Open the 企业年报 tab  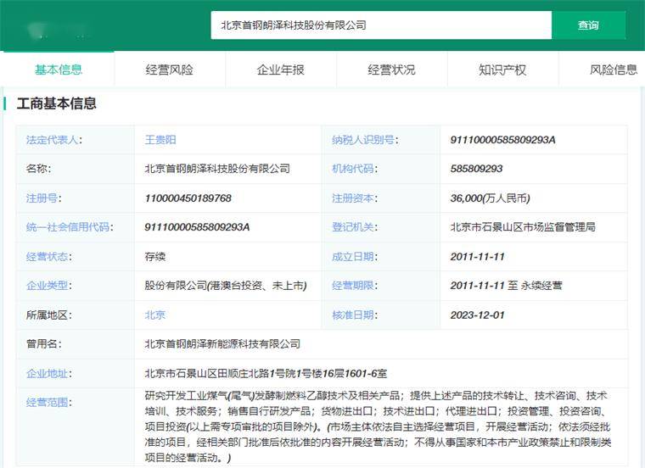click(x=281, y=70)
